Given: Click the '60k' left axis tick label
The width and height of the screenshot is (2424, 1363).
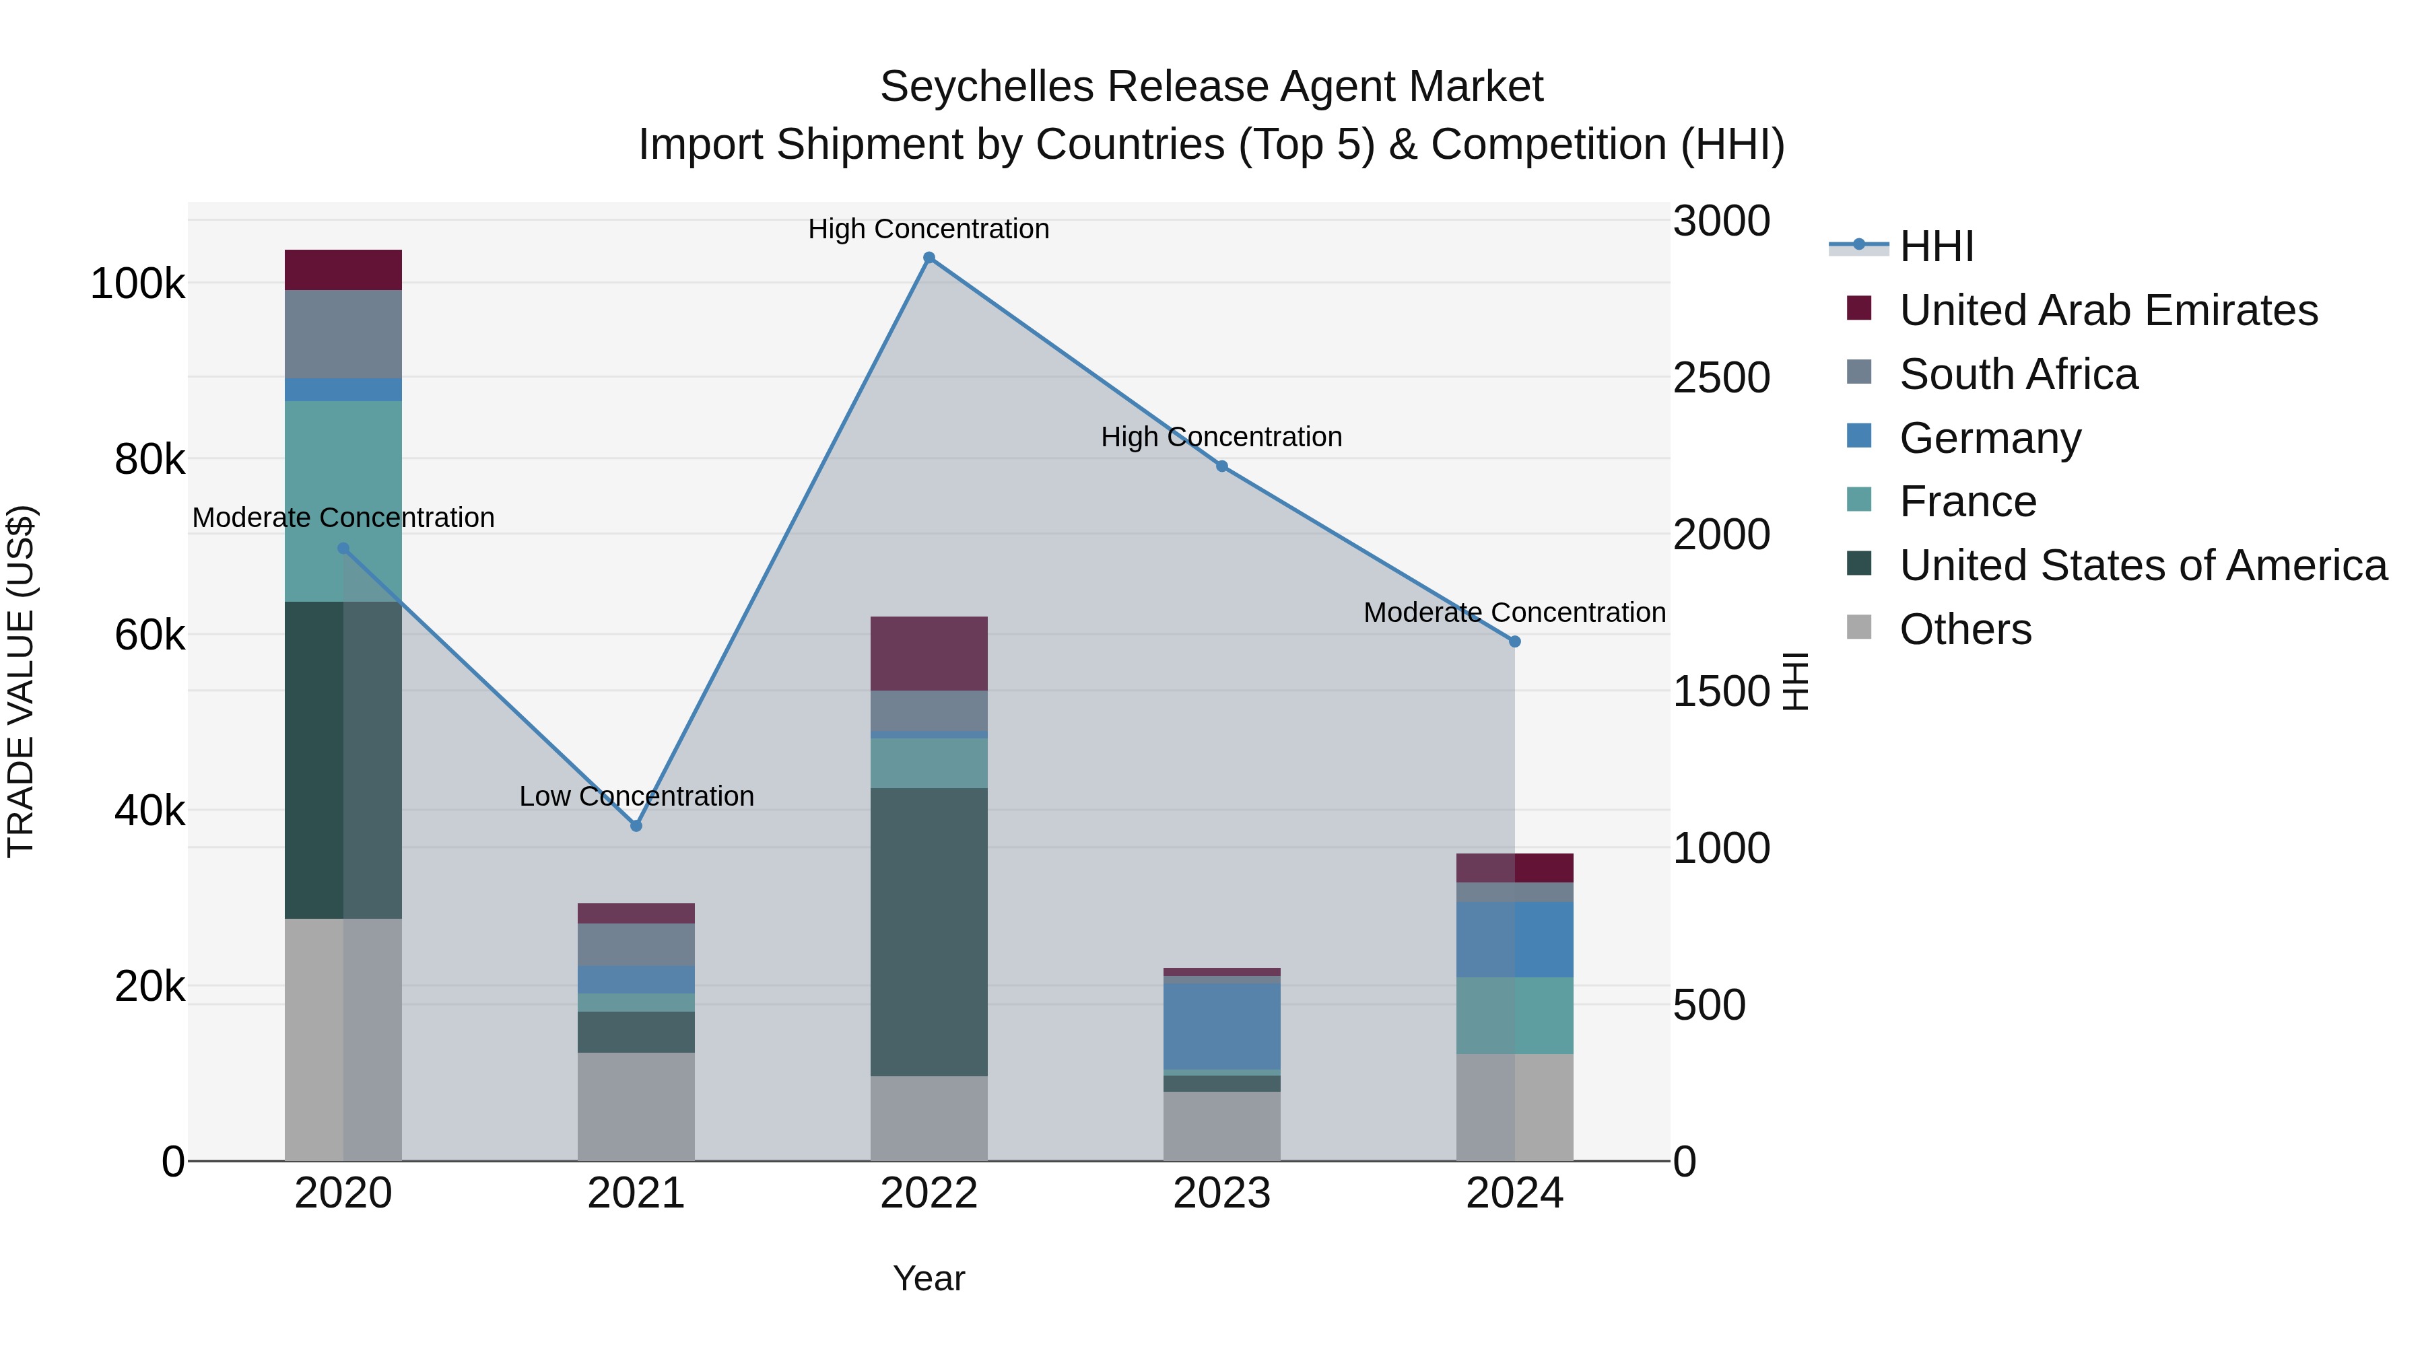Looking at the screenshot, I should [149, 635].
